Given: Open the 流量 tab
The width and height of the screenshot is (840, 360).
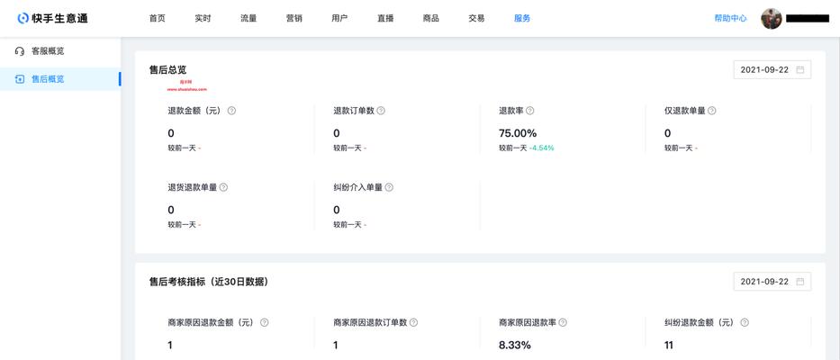Looking at the screenshot, I should pos(248,18).
